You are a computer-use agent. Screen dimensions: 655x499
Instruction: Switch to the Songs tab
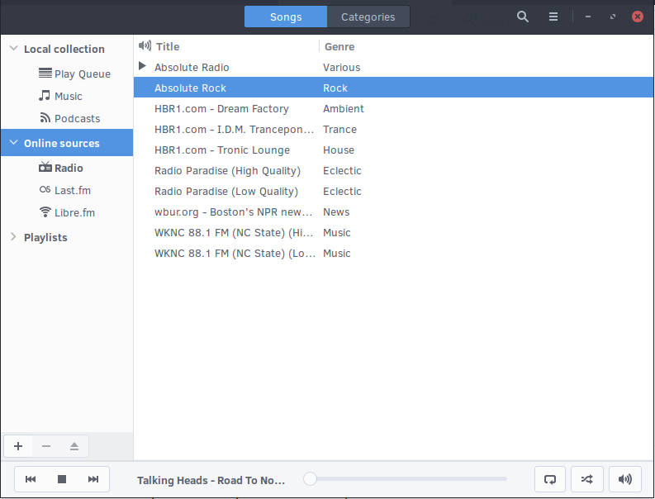click(x=286, y=17)
